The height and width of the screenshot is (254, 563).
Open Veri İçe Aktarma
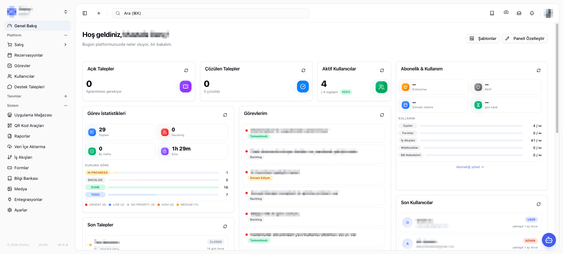coord(38,147)
